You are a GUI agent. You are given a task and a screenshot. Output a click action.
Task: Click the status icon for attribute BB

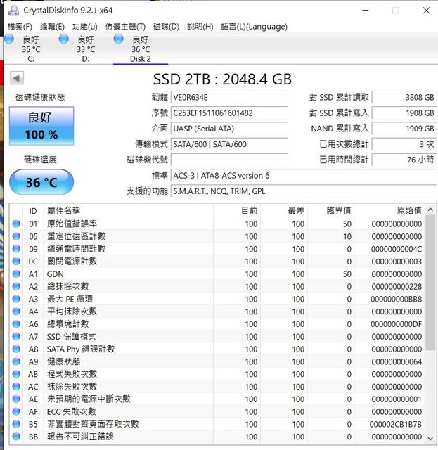click(x=17, y=437)
